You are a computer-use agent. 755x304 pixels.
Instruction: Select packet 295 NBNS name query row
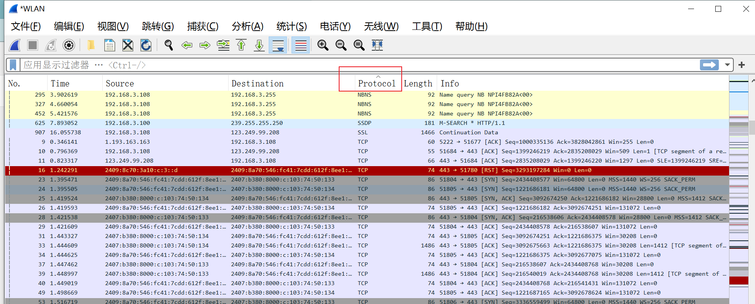point(367,95)
